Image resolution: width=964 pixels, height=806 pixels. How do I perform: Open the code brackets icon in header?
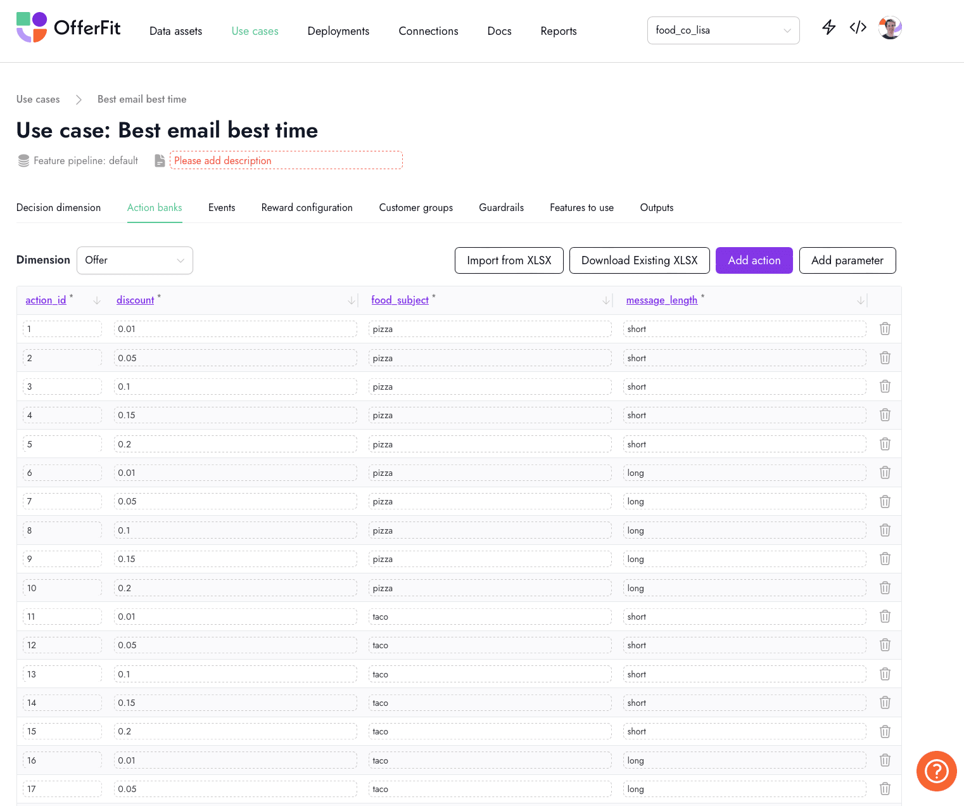point(858,27)
